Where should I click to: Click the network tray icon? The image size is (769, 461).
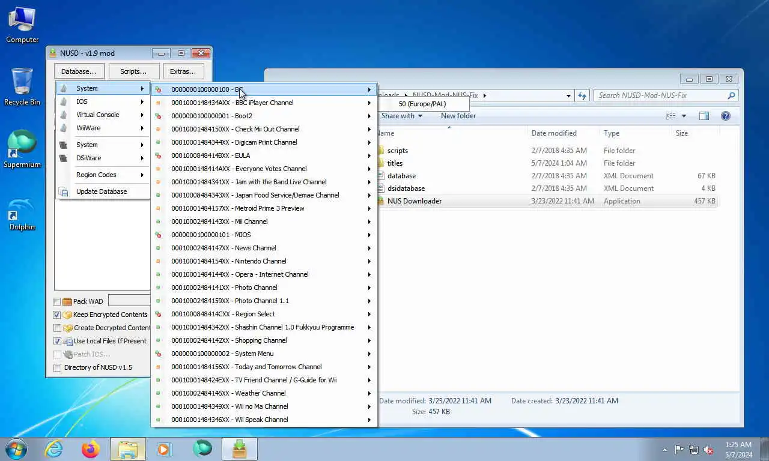(694, 450)
